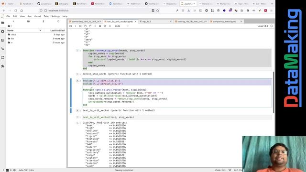The height and width of the screenshot is (172, 306).
Task: Open the Running Kernels sidebar panel
Action: pos(2,32)
